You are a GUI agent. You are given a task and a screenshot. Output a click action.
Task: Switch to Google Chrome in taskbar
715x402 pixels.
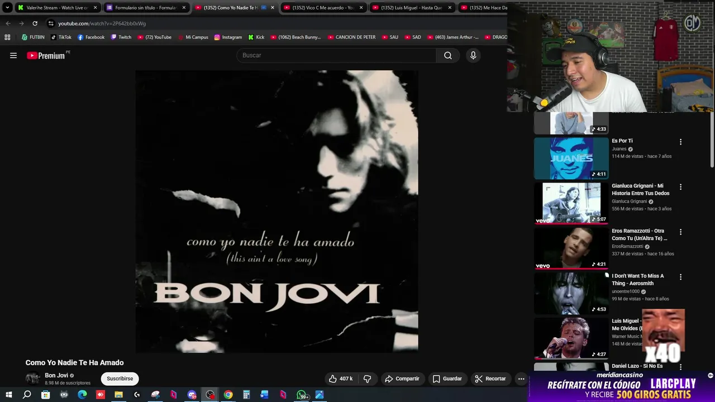(228, 395)
